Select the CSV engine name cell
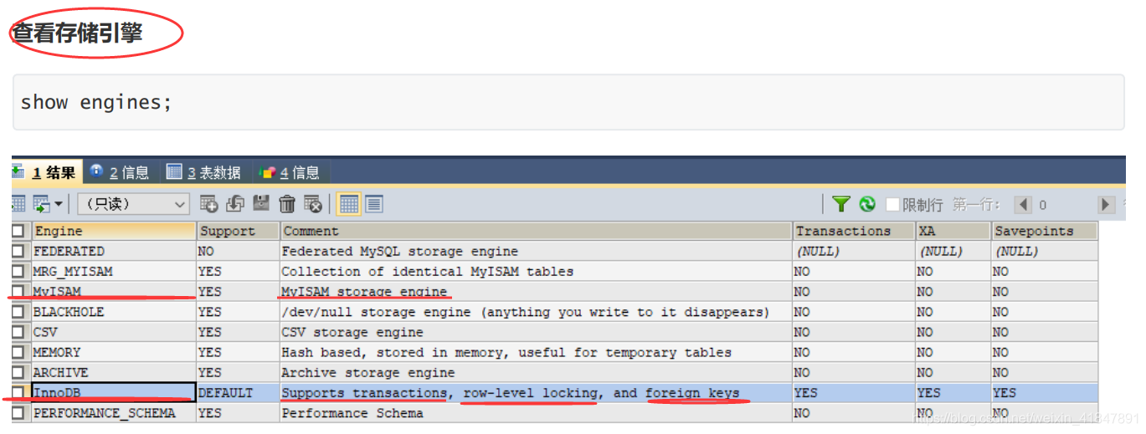This screenshot has width=1146, height=434. [113, 332]
